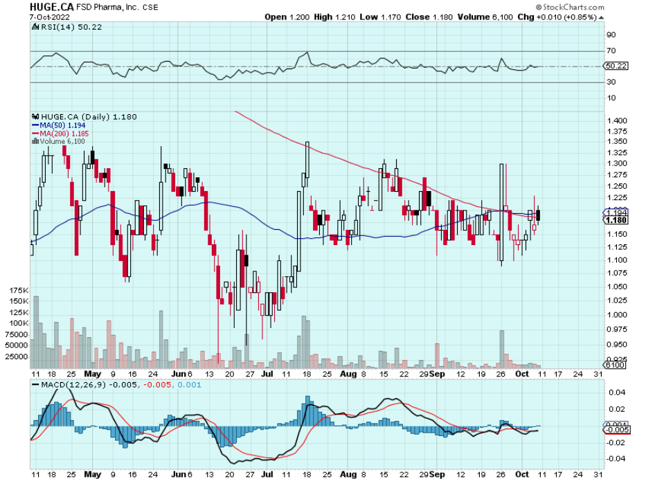
Task: Click the 'MA(200) 1.185' legend text
Action: tap(64, 134)
